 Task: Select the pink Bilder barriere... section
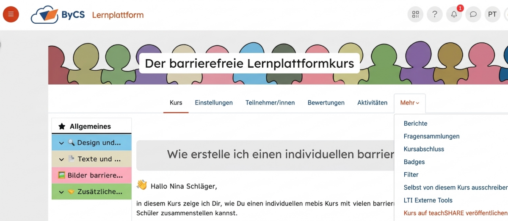coord(91,175)
